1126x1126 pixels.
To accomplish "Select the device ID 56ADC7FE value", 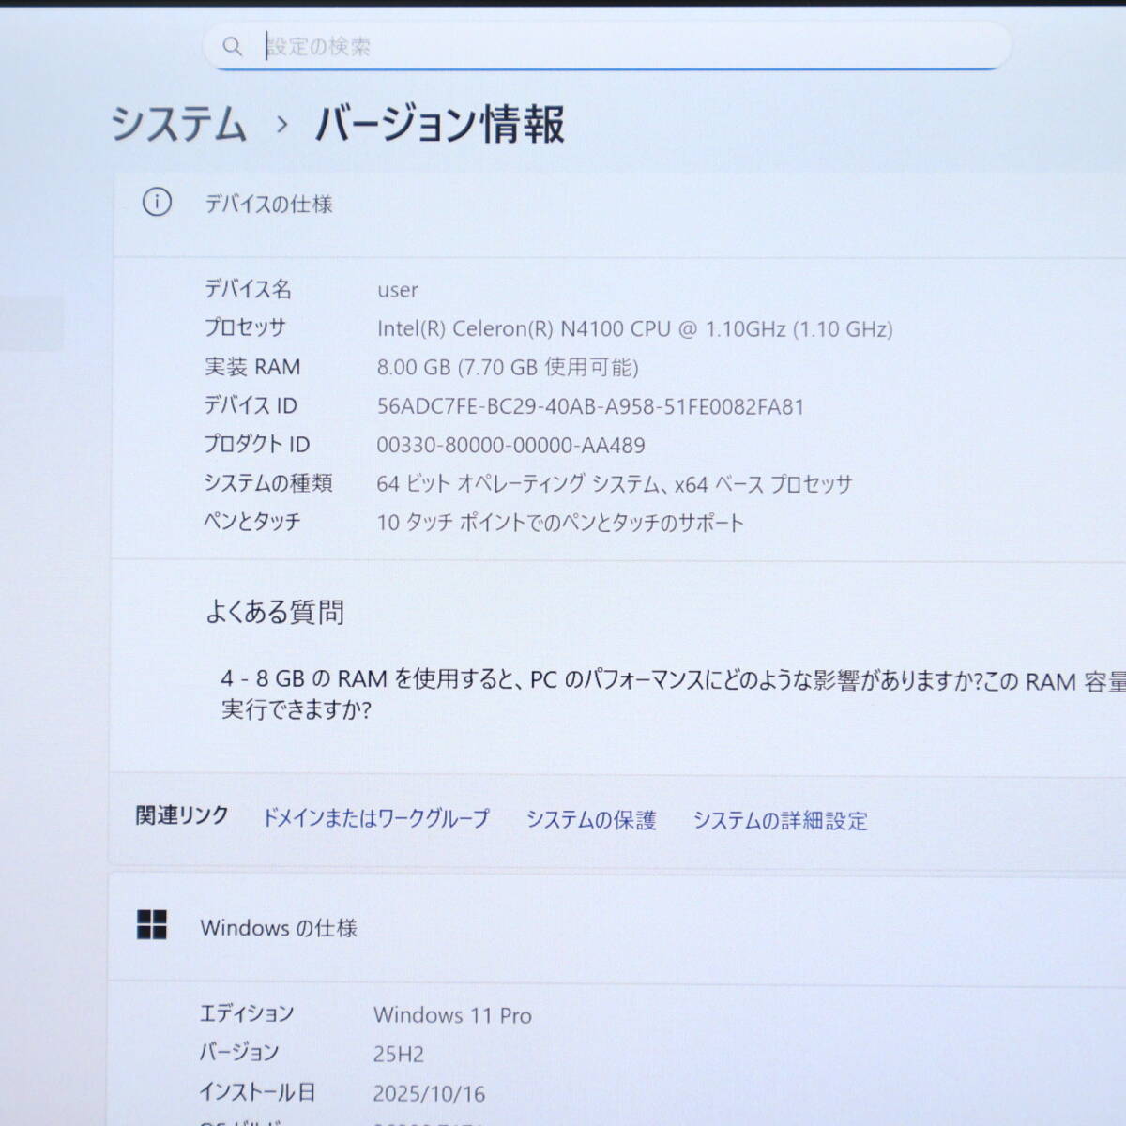I will coord(590,406).
